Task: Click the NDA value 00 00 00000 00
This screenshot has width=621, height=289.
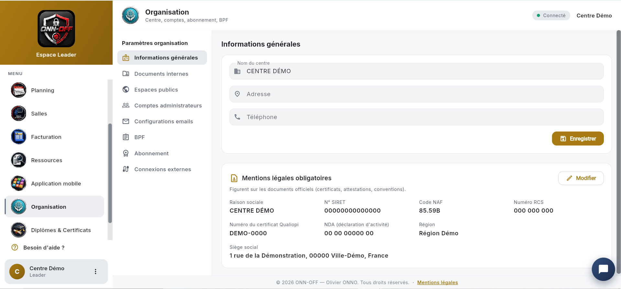Action: (x=349, y=233)
